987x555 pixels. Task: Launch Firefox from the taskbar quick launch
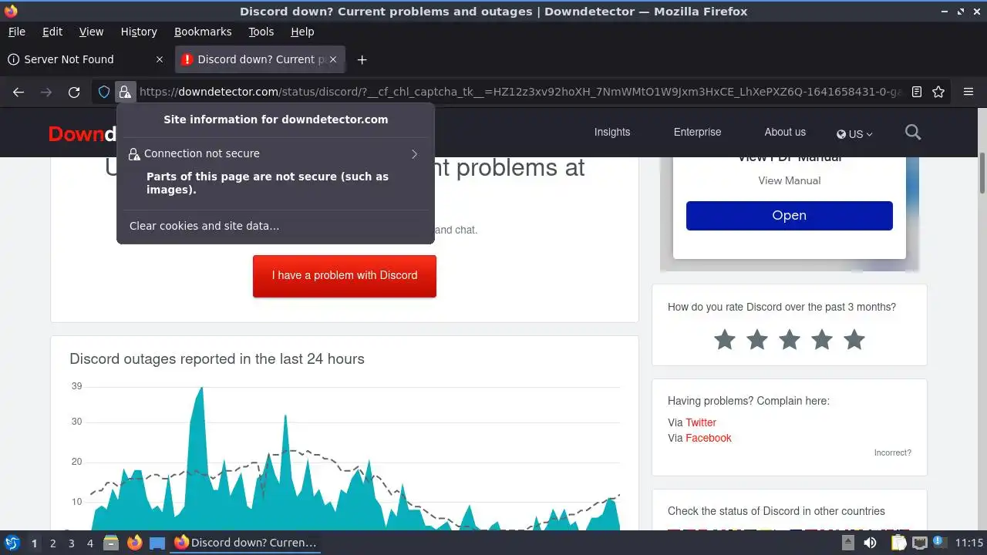tap(135, 543)
